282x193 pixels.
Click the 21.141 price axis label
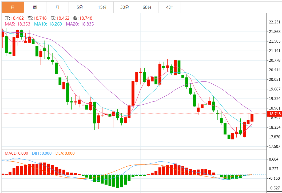pyautogui.click(x=275, y=51)
